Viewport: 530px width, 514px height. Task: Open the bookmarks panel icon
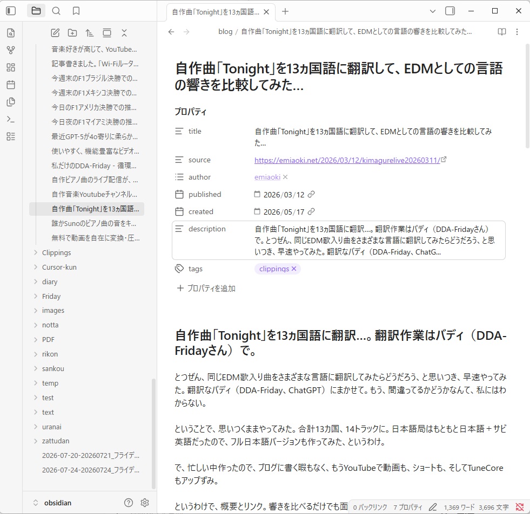click(76, 11)
